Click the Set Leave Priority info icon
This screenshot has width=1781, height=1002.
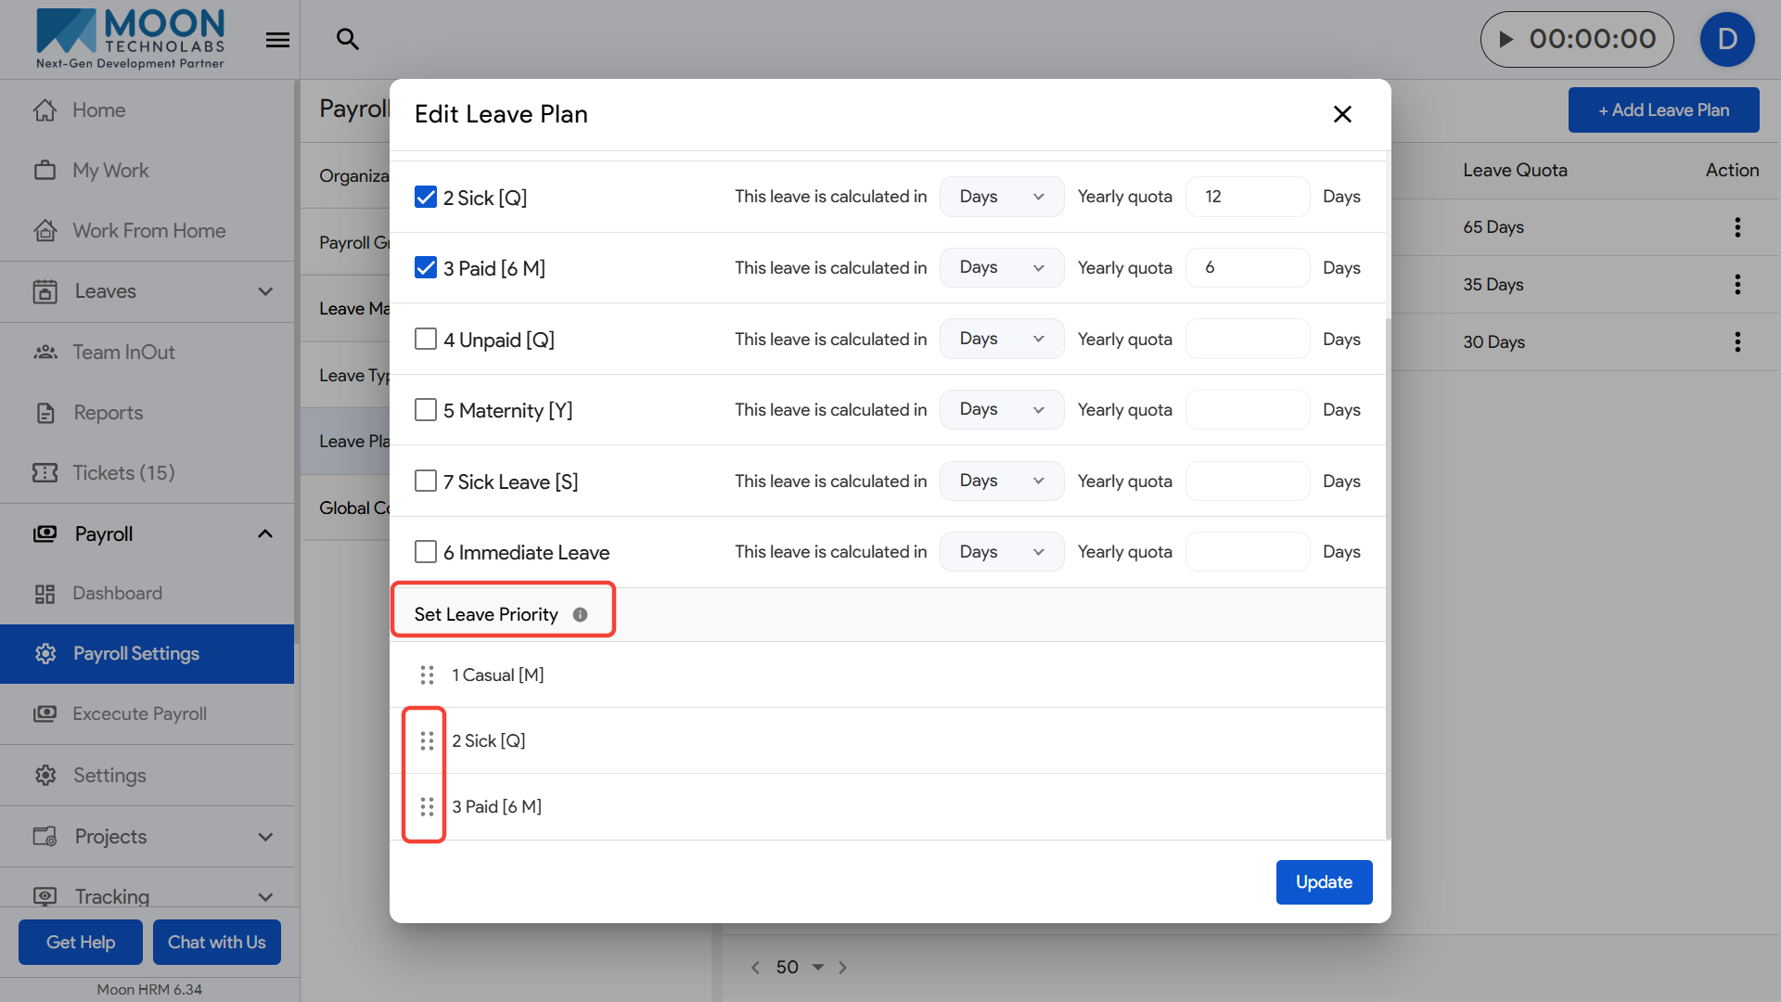pyautogui.click(x=580, y=614)
